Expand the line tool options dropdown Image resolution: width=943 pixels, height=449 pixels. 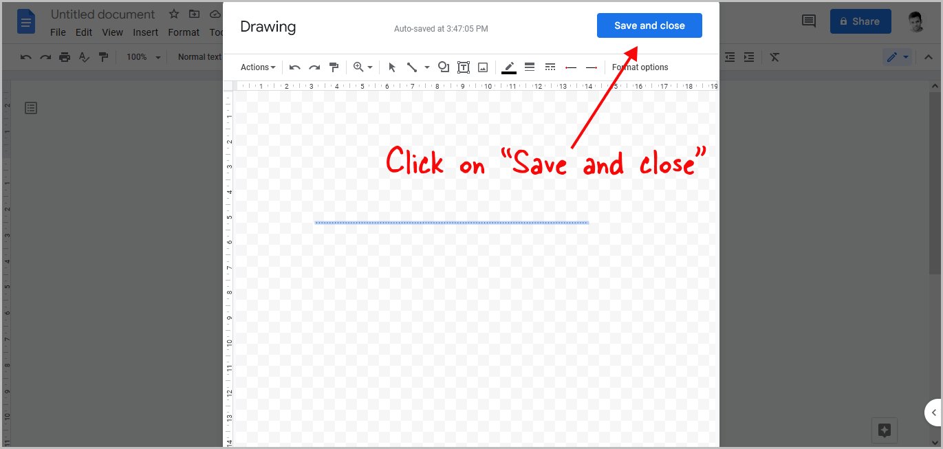[x=426, y=67]
